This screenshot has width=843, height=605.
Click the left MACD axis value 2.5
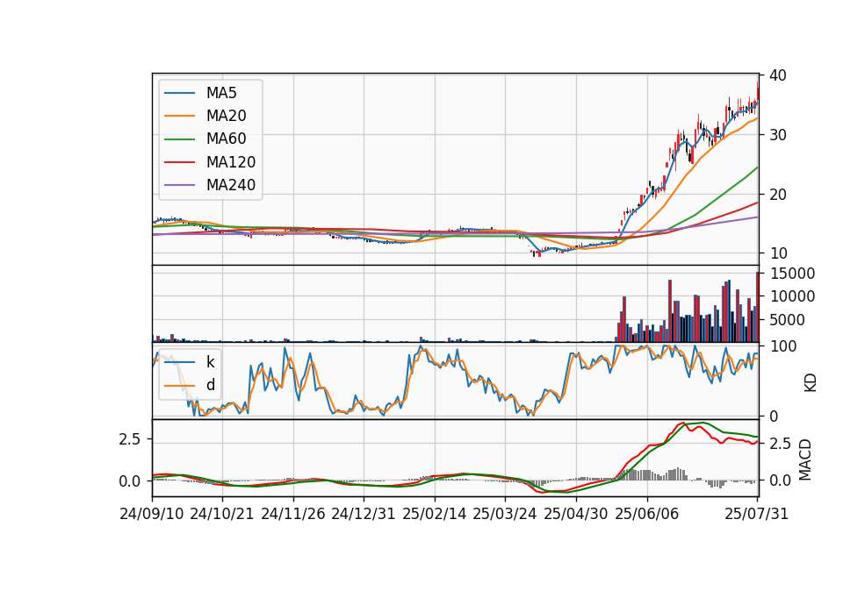coord(130,439)
